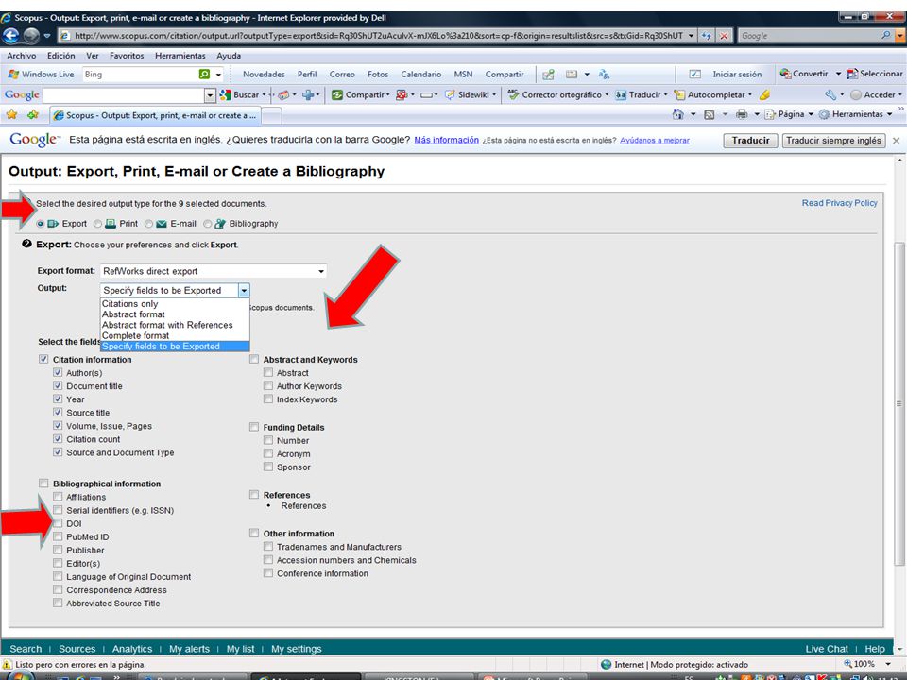Expand the Google toolbar search box dropdown
Image resolution: width=907 pixels, height=680 pixels.
point(210,94)
